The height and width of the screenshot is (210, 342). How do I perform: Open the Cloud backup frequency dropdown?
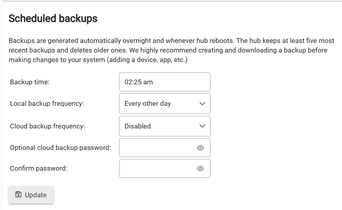(x=164, y=126)
